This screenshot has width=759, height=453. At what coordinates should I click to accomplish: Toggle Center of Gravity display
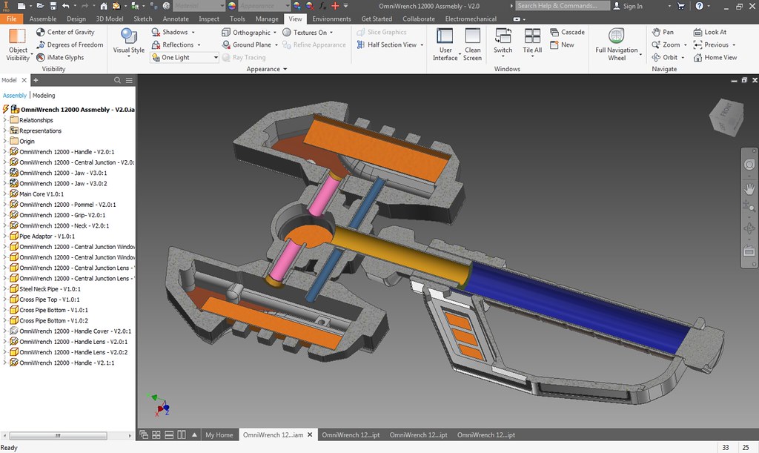65,32
